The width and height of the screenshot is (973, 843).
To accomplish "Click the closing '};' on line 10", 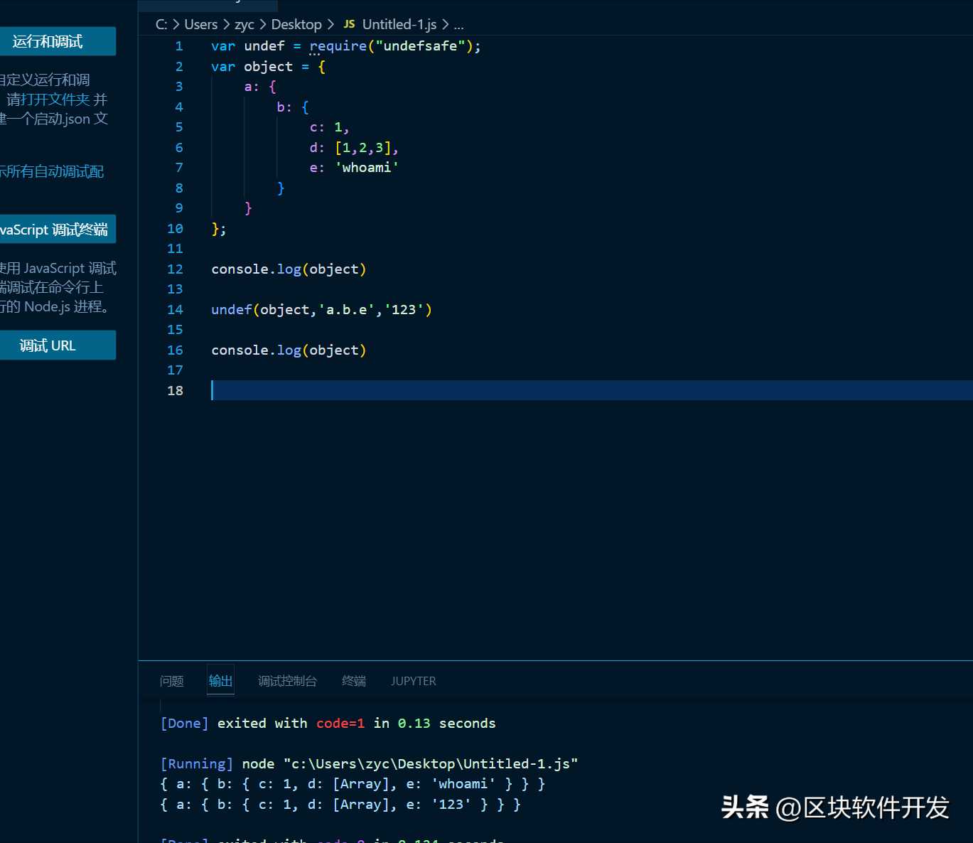I will [219, 229].
